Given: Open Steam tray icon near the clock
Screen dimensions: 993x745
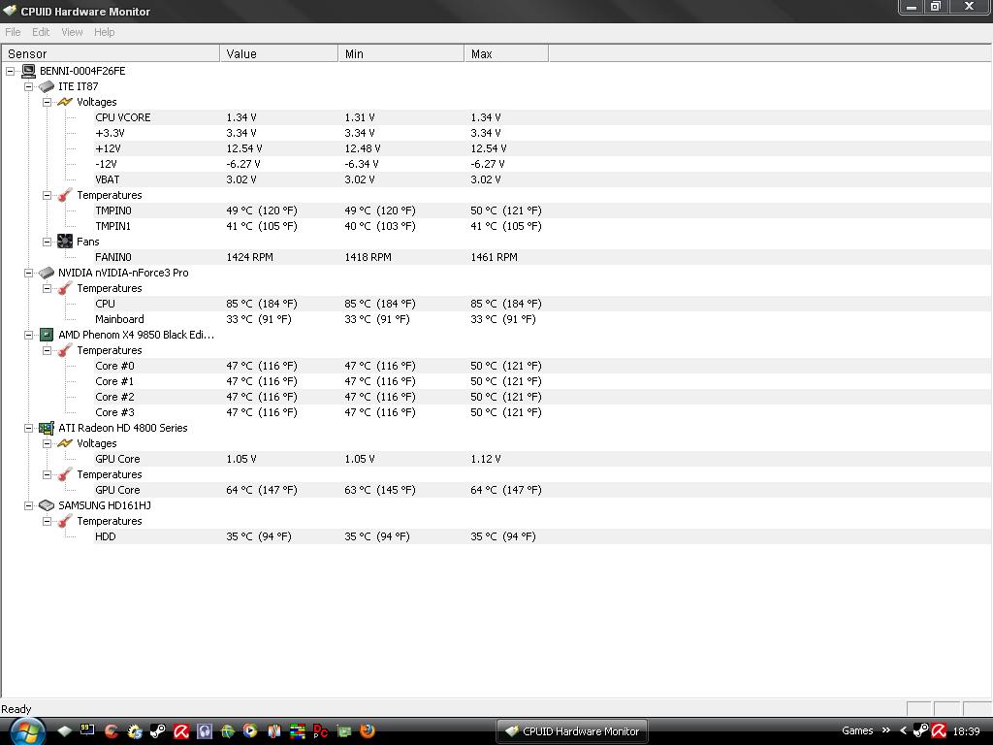Looking at the screenshot, I should (x=921, y=731).
